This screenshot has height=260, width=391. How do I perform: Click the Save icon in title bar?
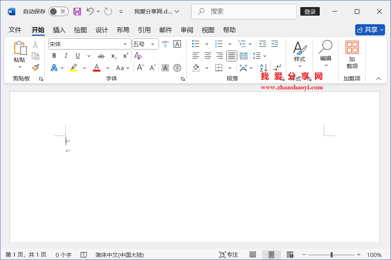77,12
